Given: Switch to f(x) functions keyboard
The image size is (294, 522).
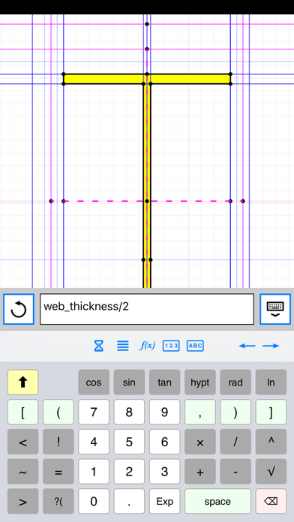Looking at the screenshot, I should [x=147, y=346].
